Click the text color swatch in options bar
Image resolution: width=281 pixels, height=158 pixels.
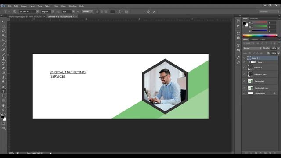tap(112, 12)
